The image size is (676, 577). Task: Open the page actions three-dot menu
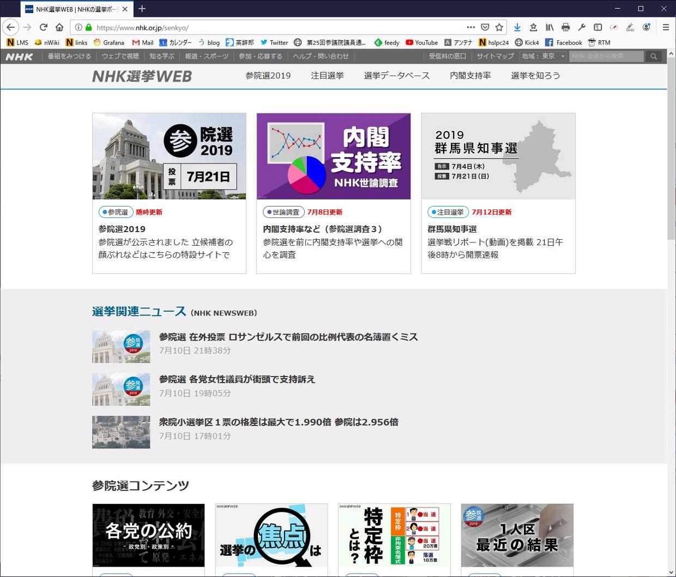[x=470, y=27]
